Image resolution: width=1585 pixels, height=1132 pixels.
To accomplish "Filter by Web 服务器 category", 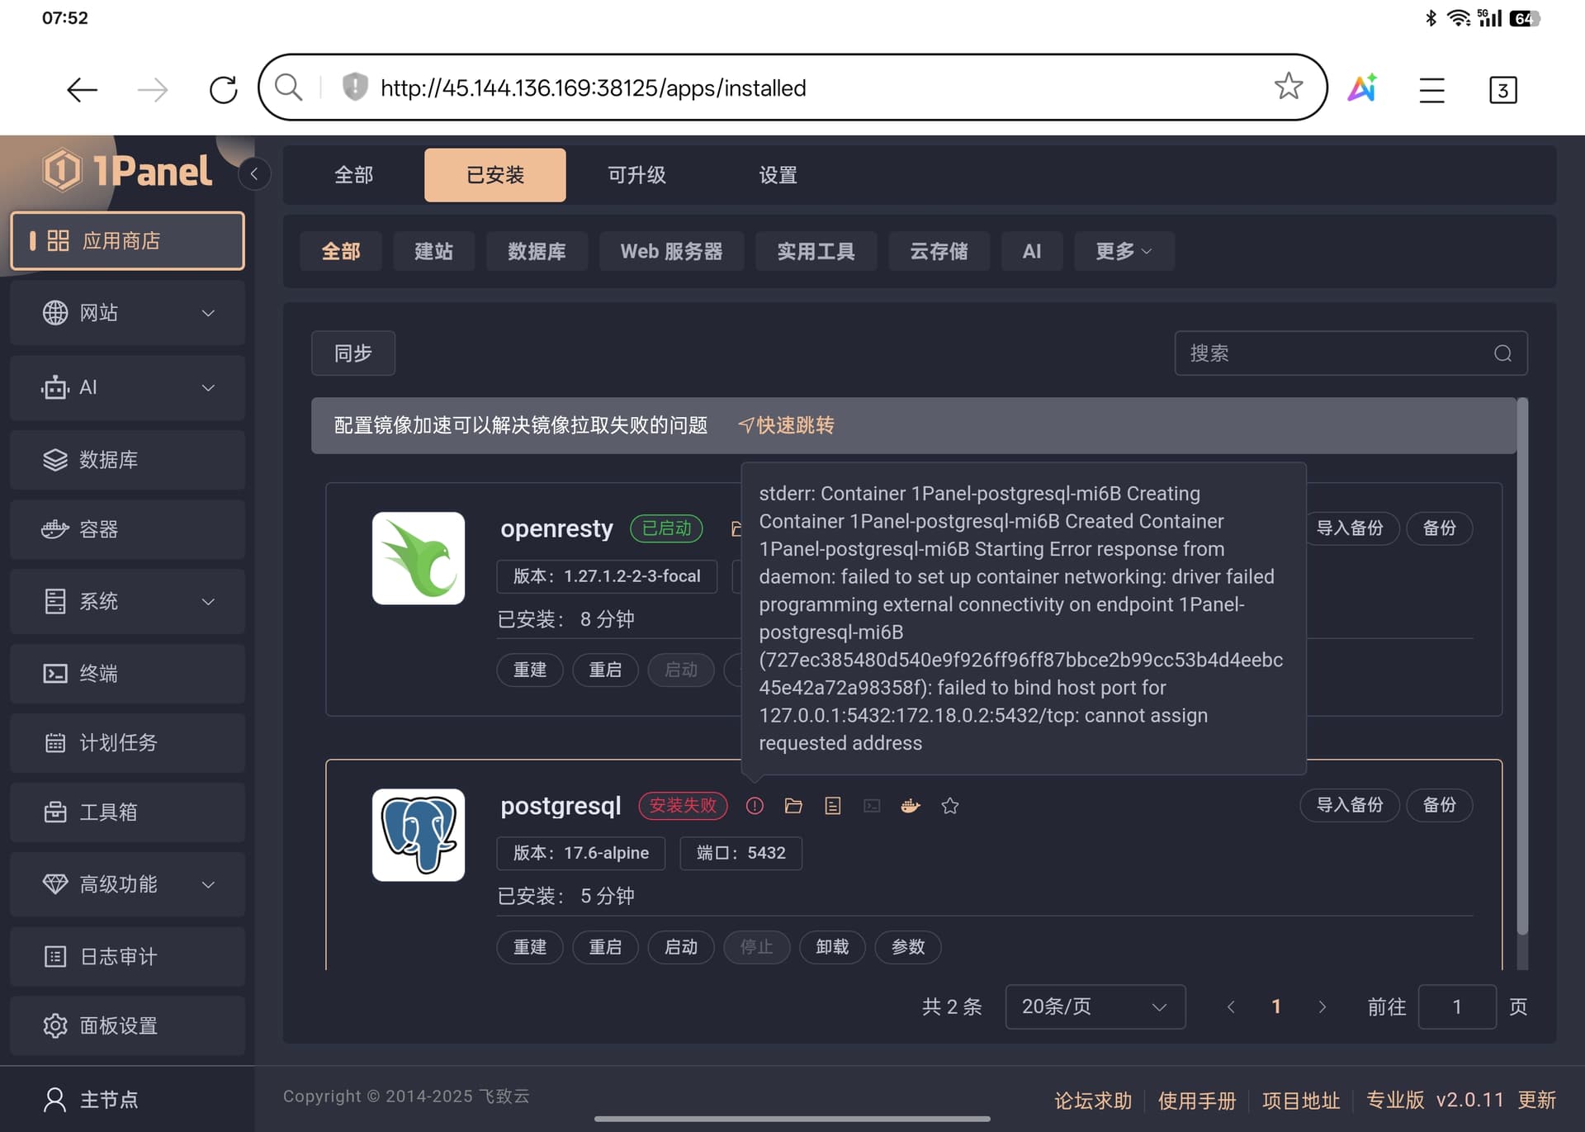I will [x=671, y=251].
